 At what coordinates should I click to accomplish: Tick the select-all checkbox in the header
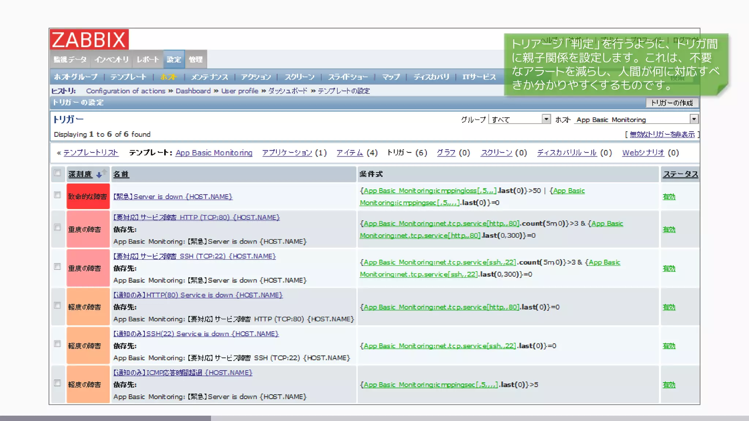coord(57,173)
